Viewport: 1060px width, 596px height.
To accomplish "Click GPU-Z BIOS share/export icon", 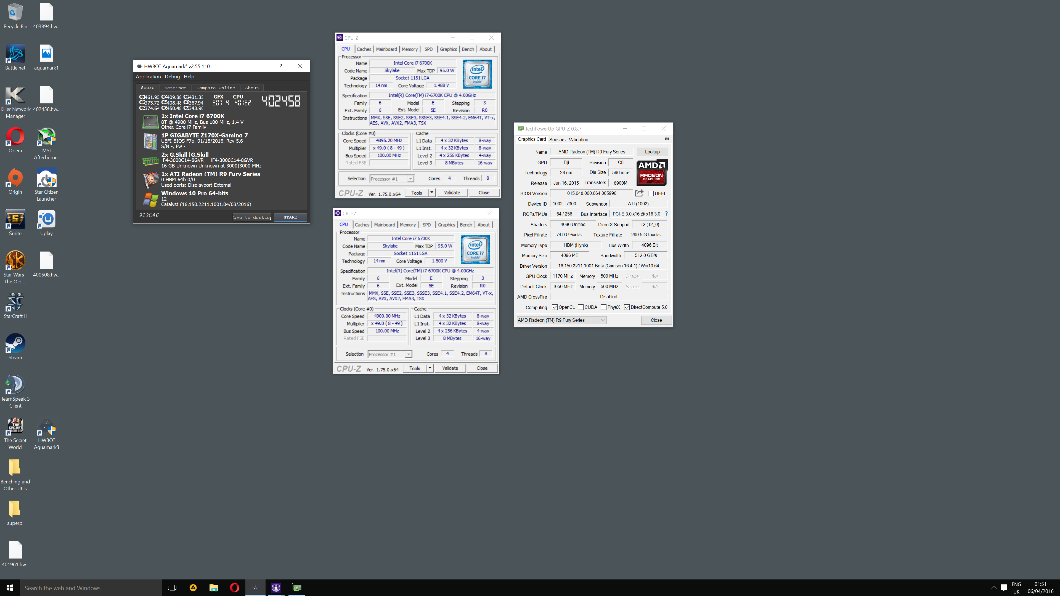I will [x=639, y=193].
